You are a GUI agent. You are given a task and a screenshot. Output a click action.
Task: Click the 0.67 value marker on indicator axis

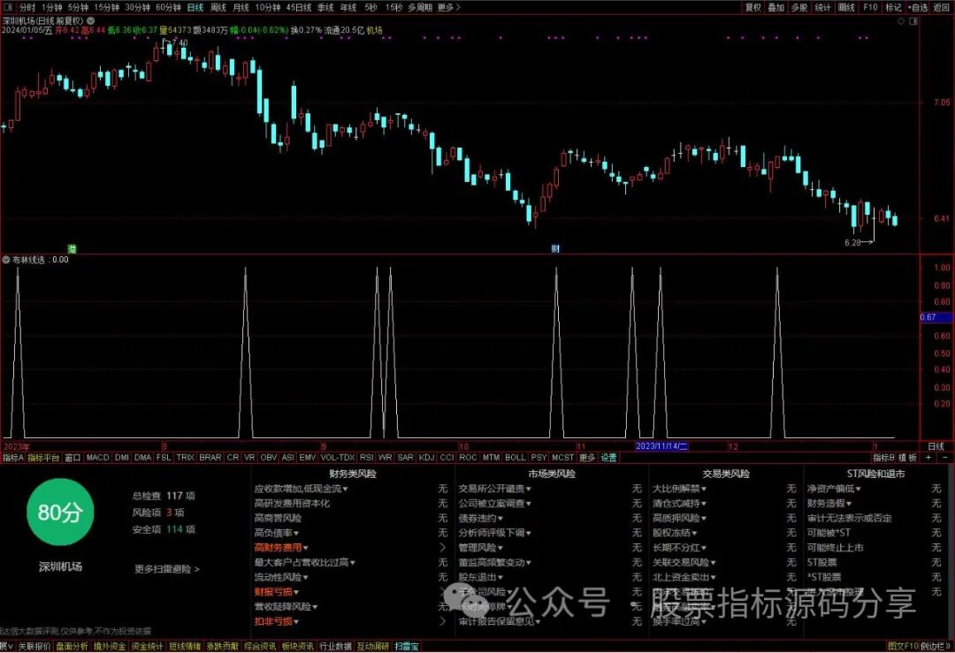935,317
